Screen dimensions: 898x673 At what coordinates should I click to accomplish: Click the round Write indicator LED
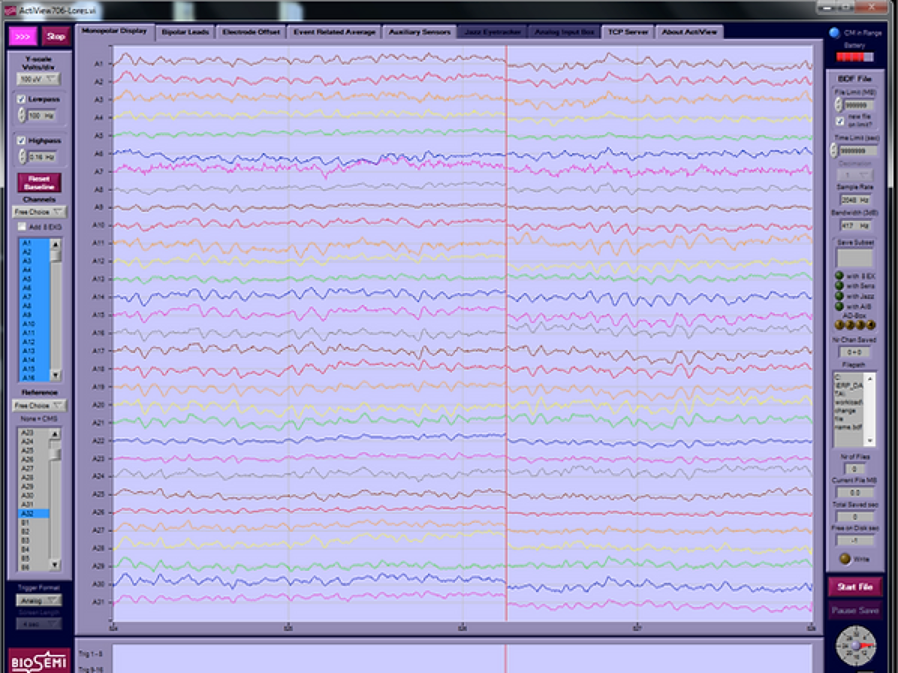tap(844, 558)
